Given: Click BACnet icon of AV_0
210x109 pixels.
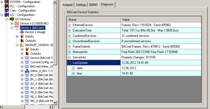Looking at the screenshot, I should (27, 84).
